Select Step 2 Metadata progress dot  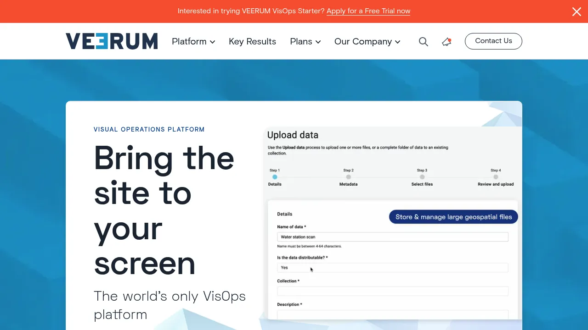[x=348, y=177]
